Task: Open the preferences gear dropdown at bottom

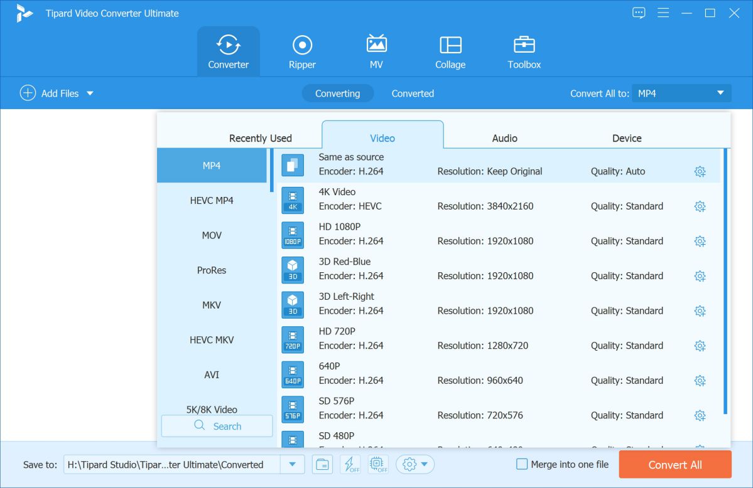Action: coord(415,465)
